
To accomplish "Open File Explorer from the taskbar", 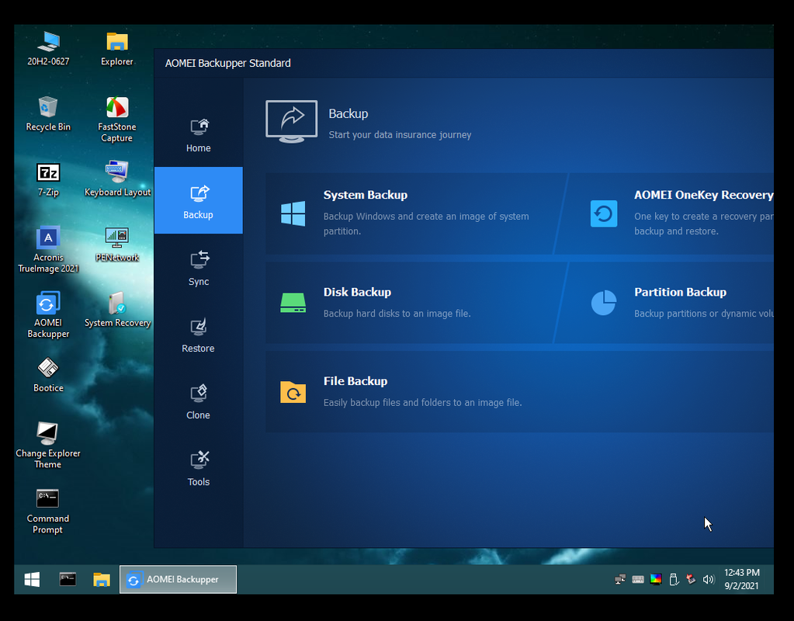I will tap(101, 579).
